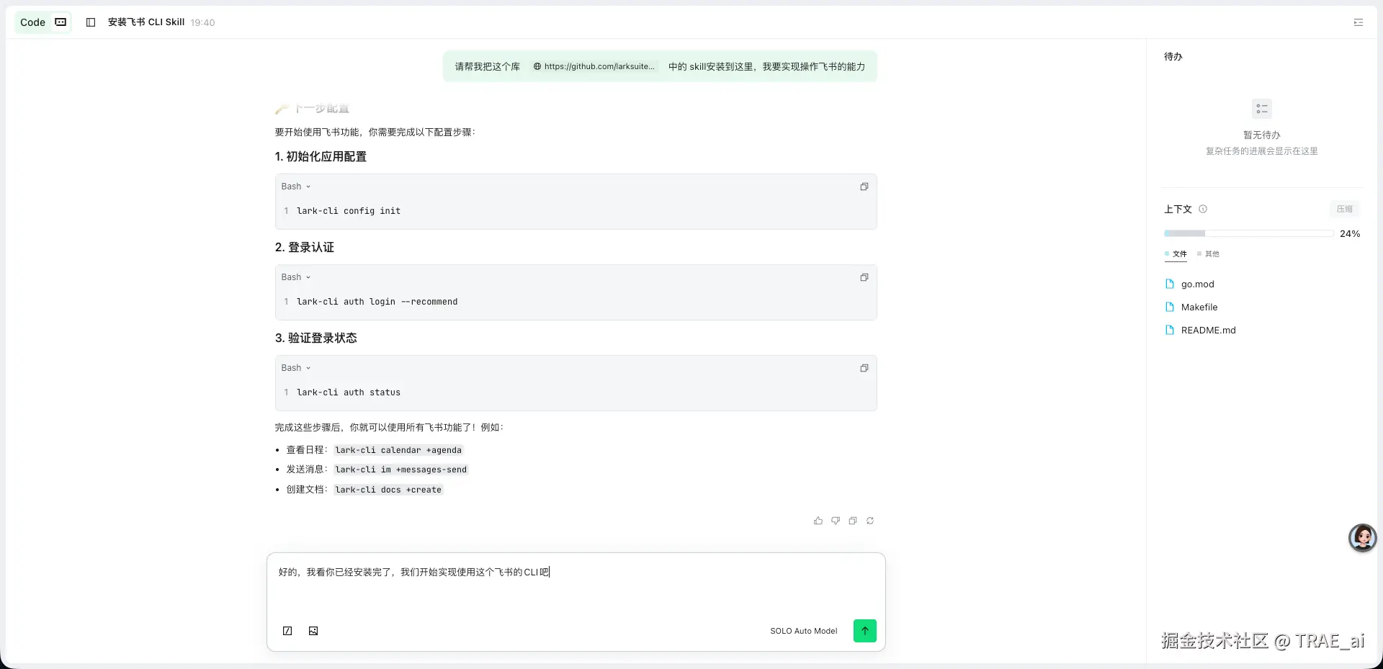The image size is (1383, 669).
Task: Open Makefile from the context files
Action: [1191, 307]
